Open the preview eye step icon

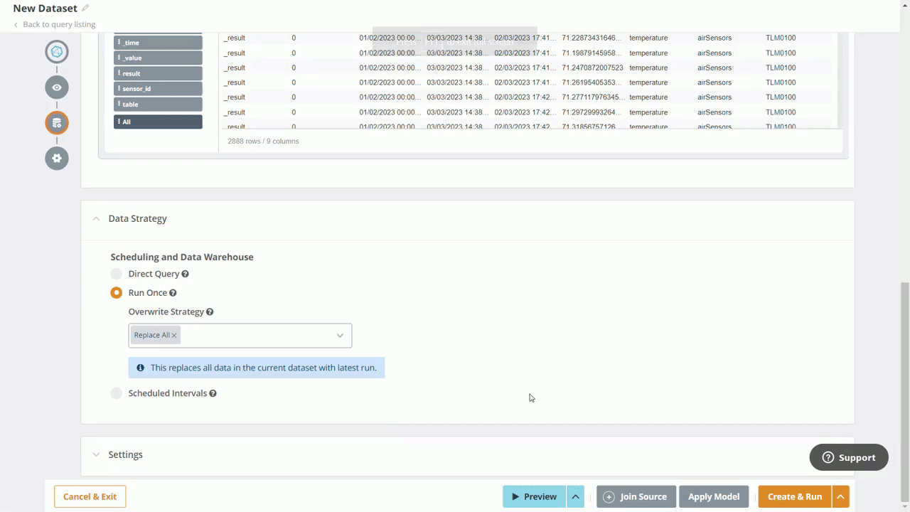[56, 87]
